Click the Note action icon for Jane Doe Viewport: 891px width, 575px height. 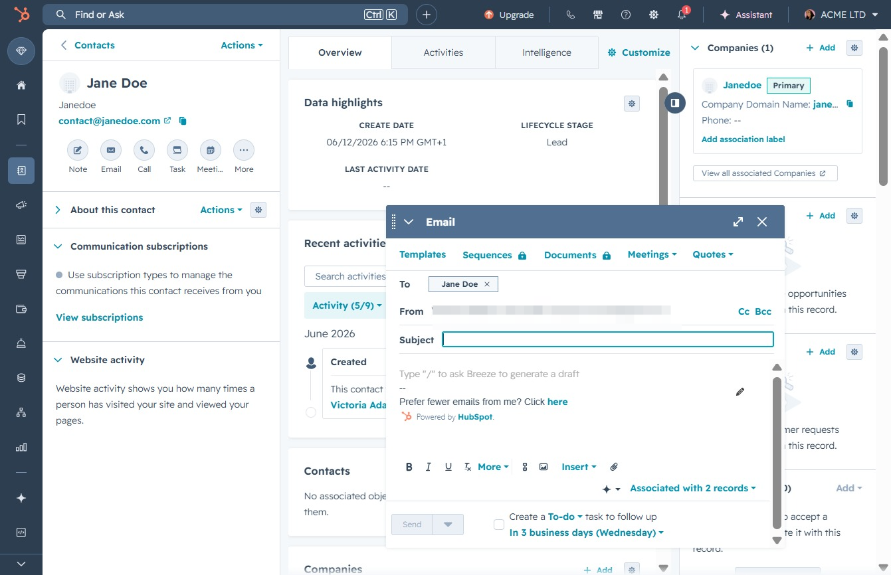tap(78, 150)
